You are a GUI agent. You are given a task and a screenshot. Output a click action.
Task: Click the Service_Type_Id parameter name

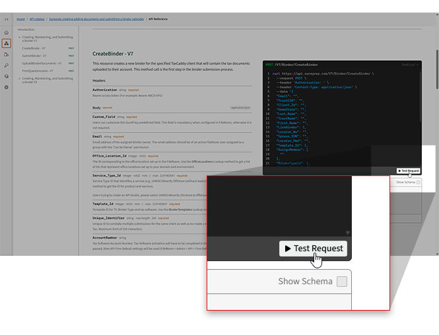(107, 175)
